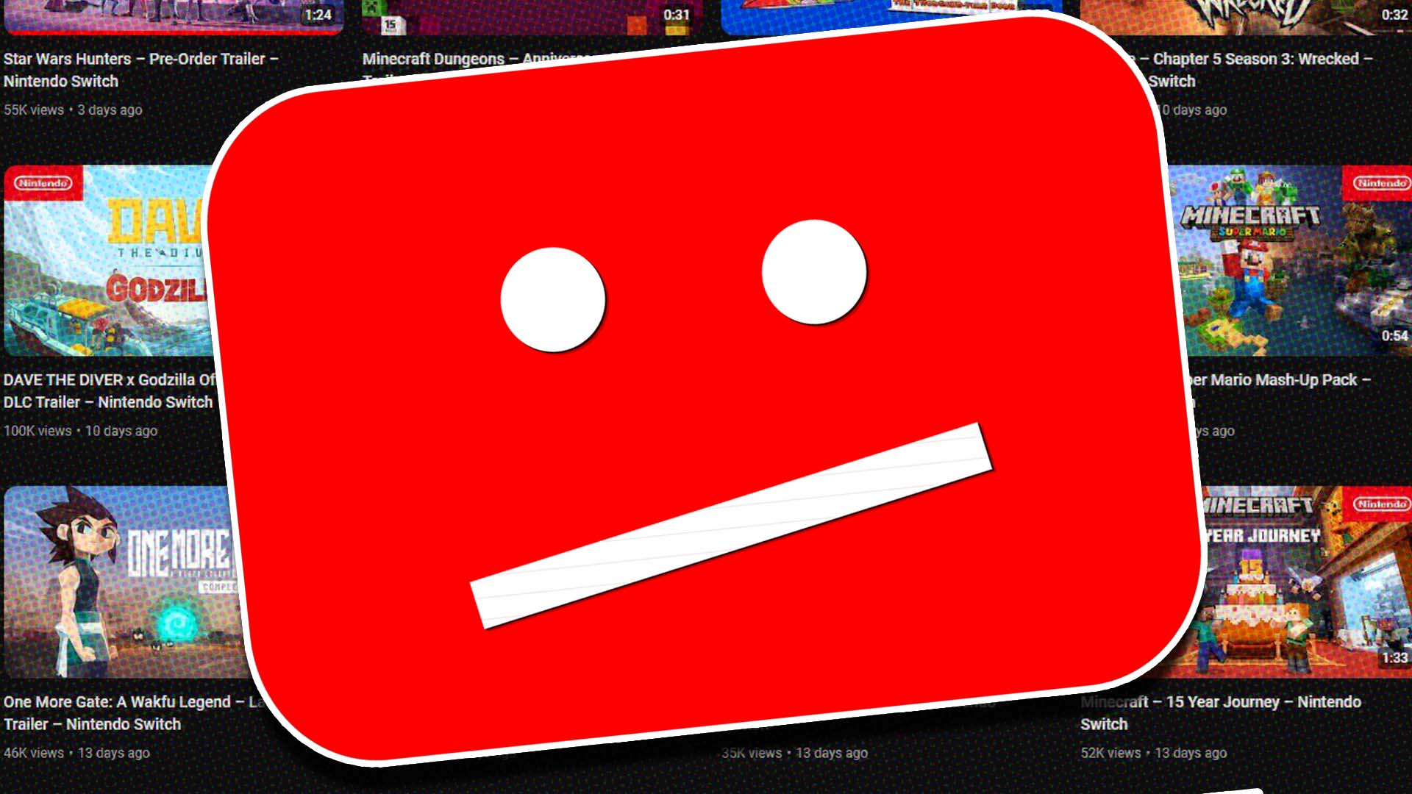This screenshot has height=794, width=1412.
Task: Click the Nintendo badge on Minecraft Mario thumbnail
Action: [1381, 183]
